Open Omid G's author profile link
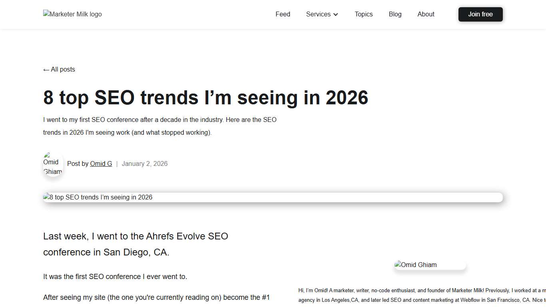The width and height of the screenshot is (546, 307). [x=101, y=163]
